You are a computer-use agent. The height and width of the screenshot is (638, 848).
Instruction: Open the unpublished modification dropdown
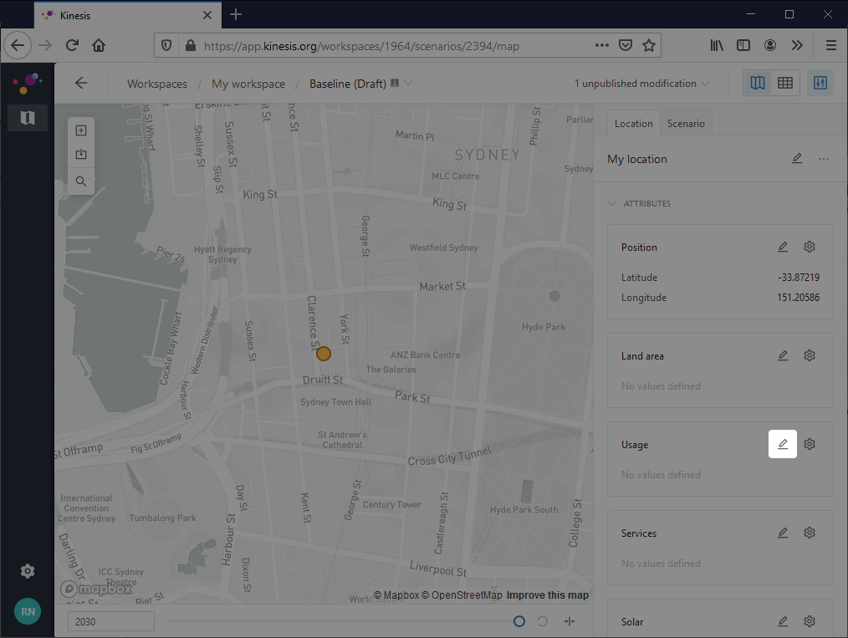coord(642,84)
